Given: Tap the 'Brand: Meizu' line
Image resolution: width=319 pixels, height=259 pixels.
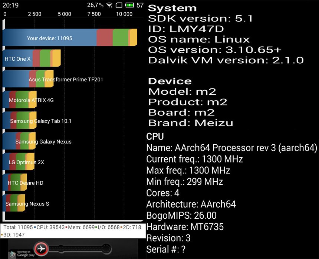Looking at the screenshot, I should (191, 123).
